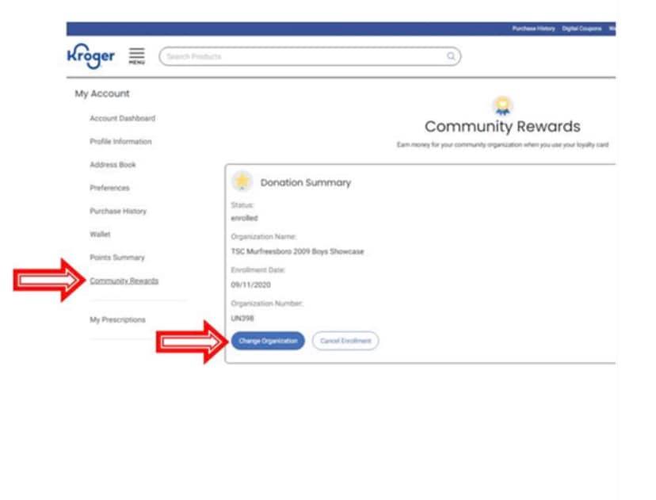Click the Community Rewards title
656x500 pixels.
click(x=502, y=126)
